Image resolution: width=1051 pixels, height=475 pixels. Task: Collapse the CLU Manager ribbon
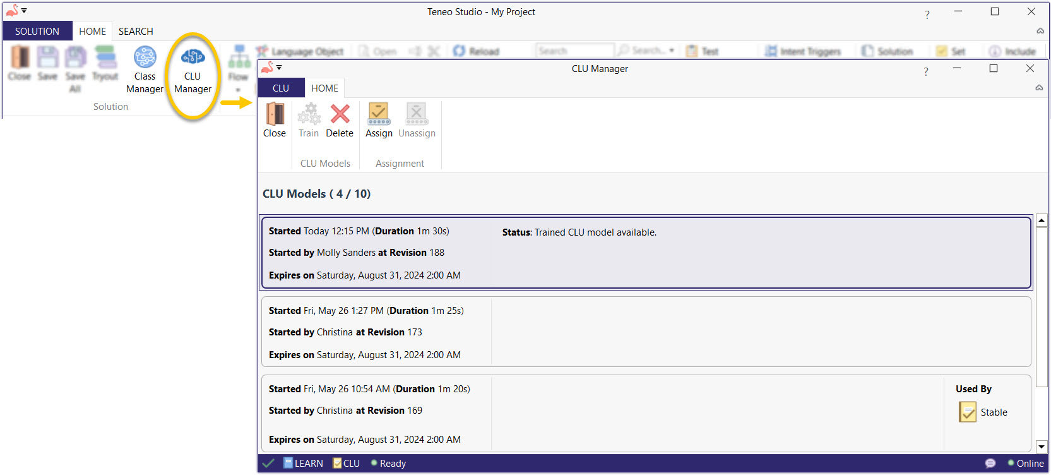coord(1039,88)
